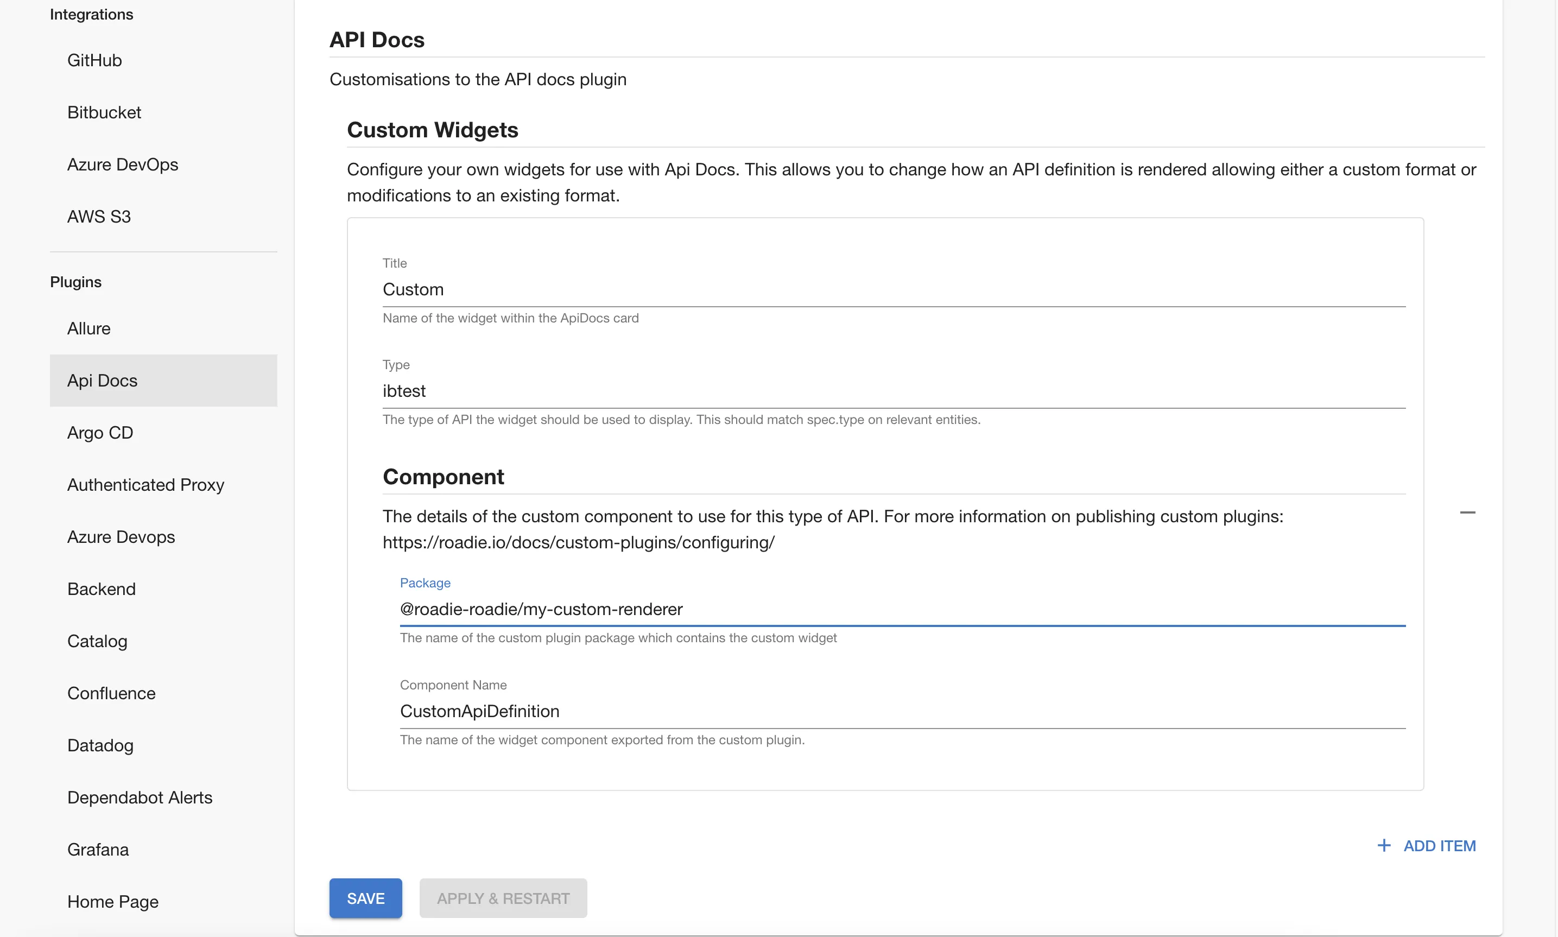Collapse the Component section with the minus icon
Viewport: 1558px width, 937px height.
(x=1468, y=512)
